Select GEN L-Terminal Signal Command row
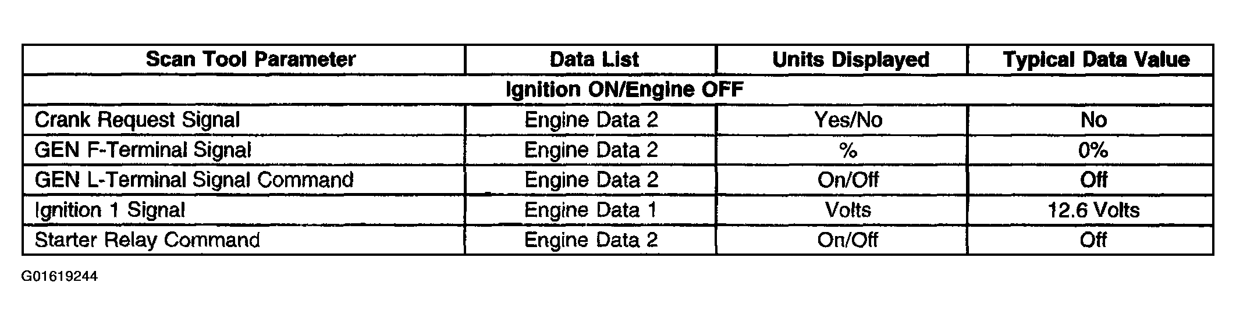Viewport: 1236px width, 325px height. (617, 180)
